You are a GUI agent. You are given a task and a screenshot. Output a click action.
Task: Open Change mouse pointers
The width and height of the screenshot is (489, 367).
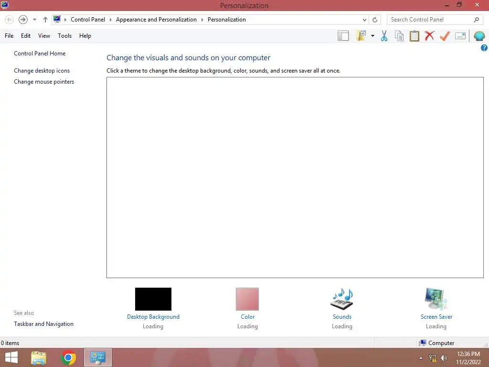44,81
